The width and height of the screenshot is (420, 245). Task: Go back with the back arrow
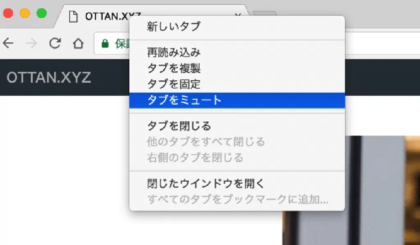8,43
